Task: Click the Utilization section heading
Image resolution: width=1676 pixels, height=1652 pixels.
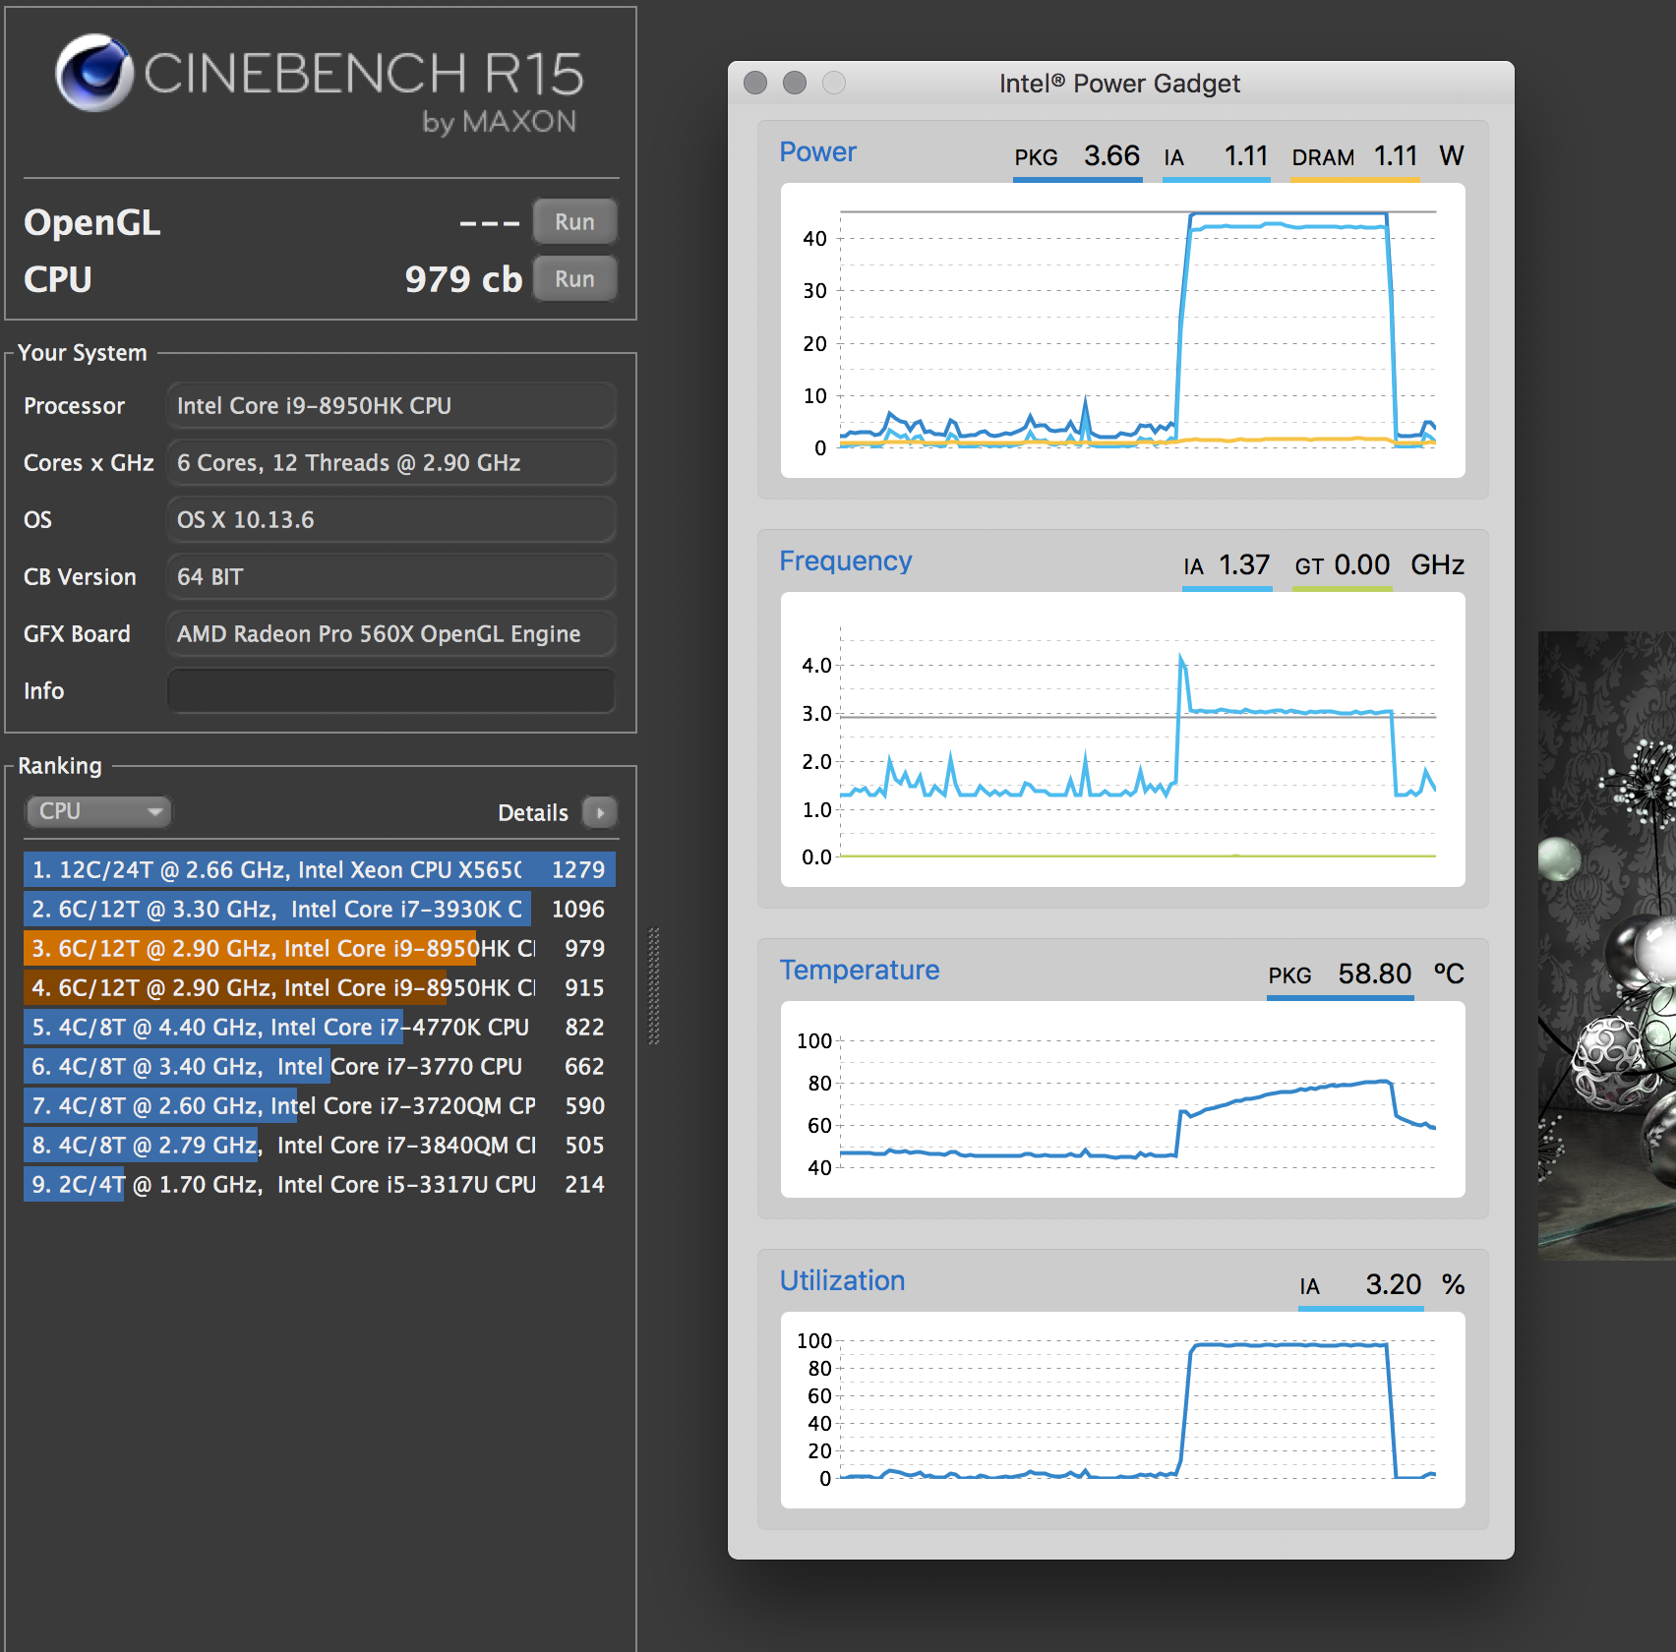Action: [x=842, y=1280]
